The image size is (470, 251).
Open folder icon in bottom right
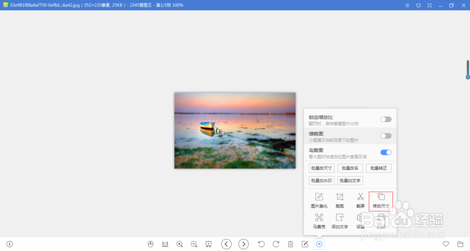coord(461,244)
